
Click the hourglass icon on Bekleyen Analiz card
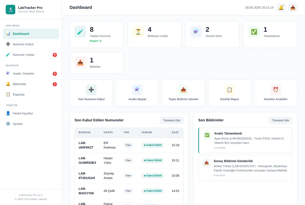coord(138,32)
